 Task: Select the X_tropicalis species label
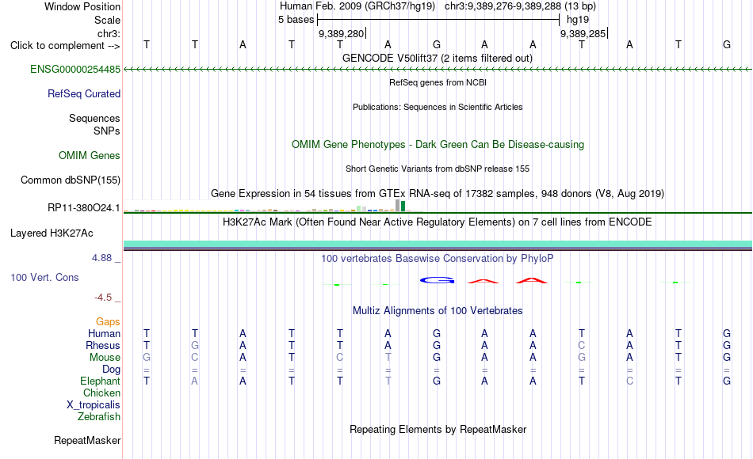[x=94, y=405]
